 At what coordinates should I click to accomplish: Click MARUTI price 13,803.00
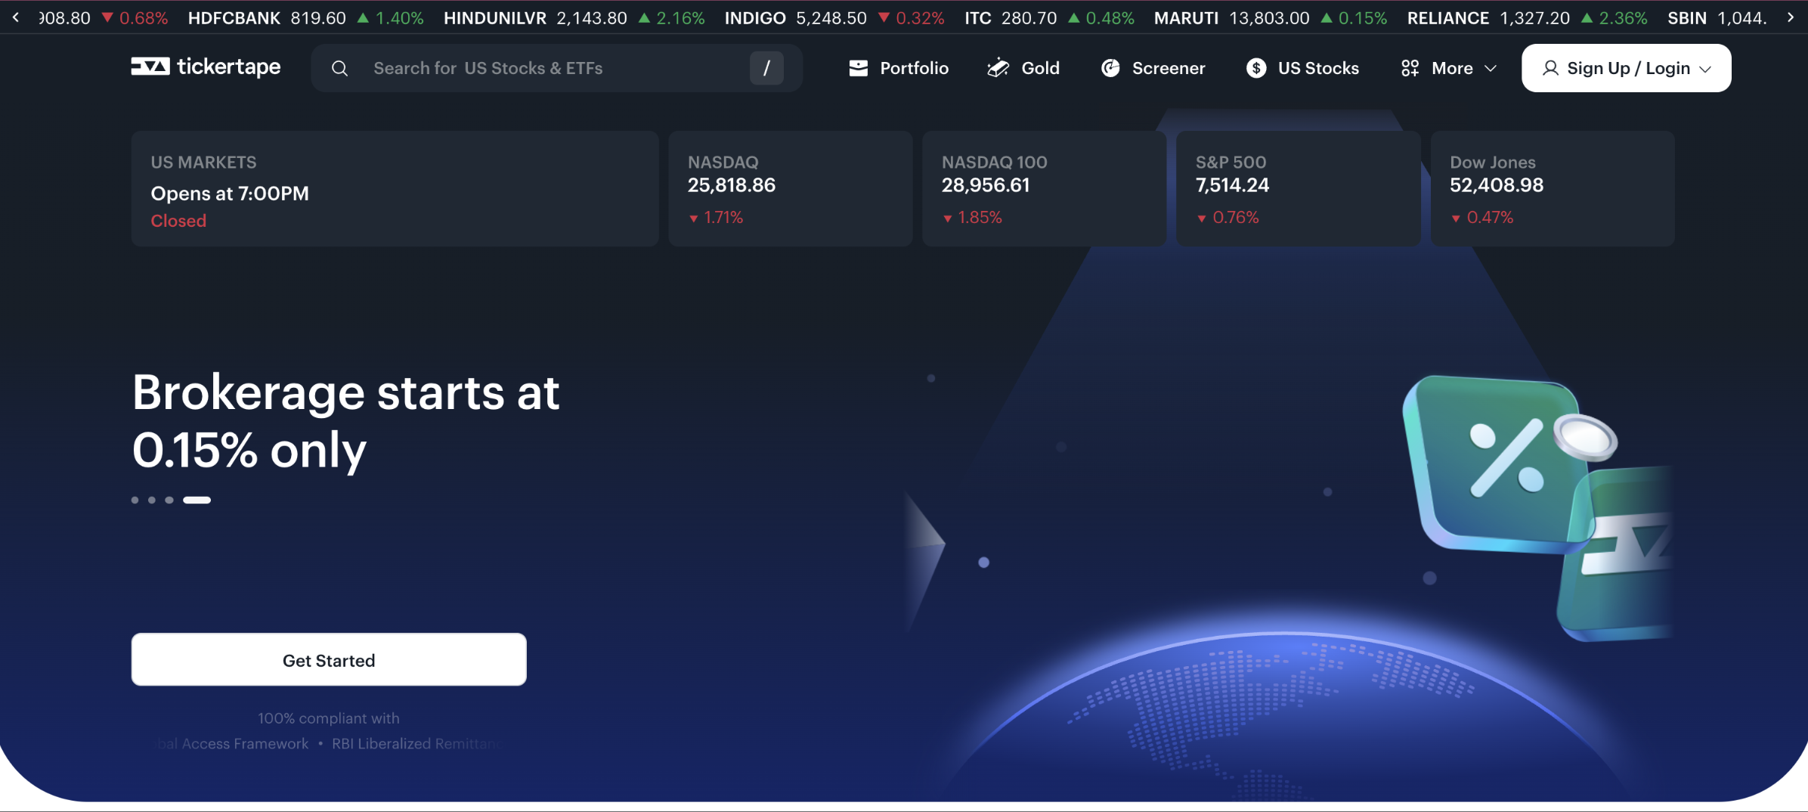pyautogui.click(x=1269, y=18)
